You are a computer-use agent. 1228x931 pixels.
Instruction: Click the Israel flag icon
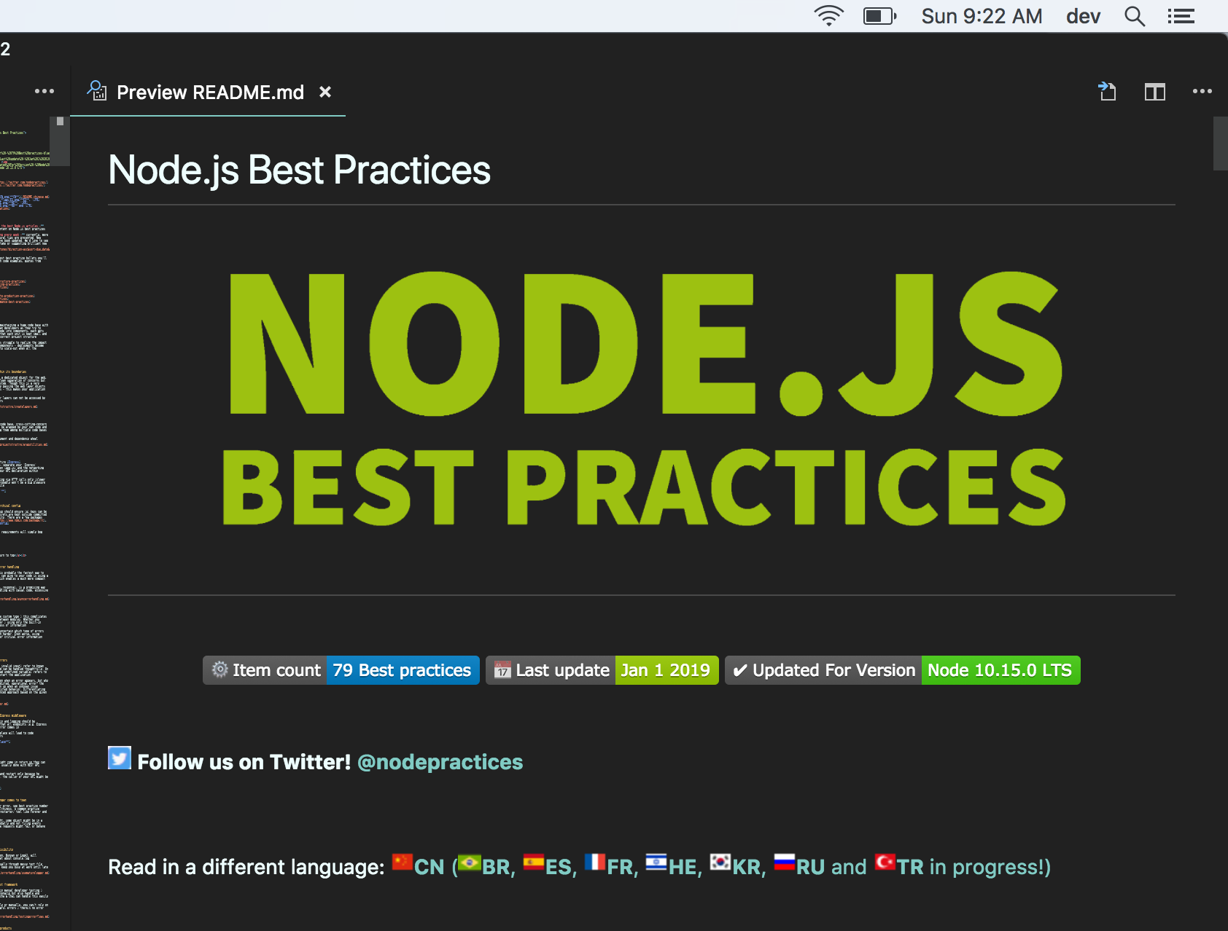(656, 863)
